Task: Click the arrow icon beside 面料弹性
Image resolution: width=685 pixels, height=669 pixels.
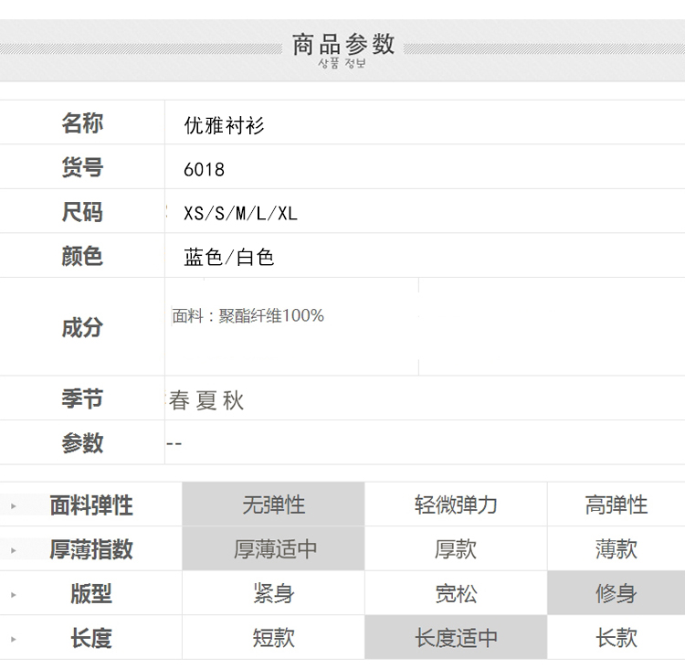Action: click(14, 505)
